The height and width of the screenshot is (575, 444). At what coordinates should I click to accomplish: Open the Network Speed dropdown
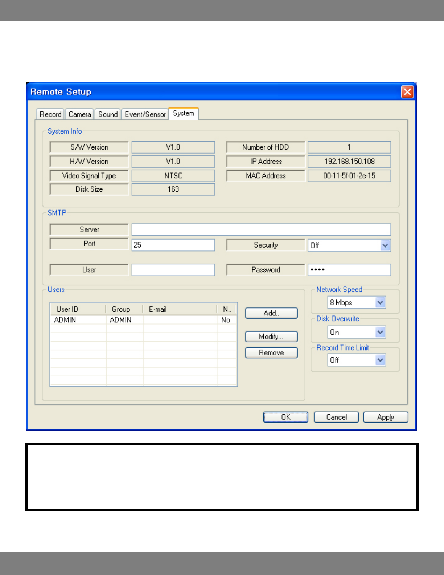[x=380, y=302]
